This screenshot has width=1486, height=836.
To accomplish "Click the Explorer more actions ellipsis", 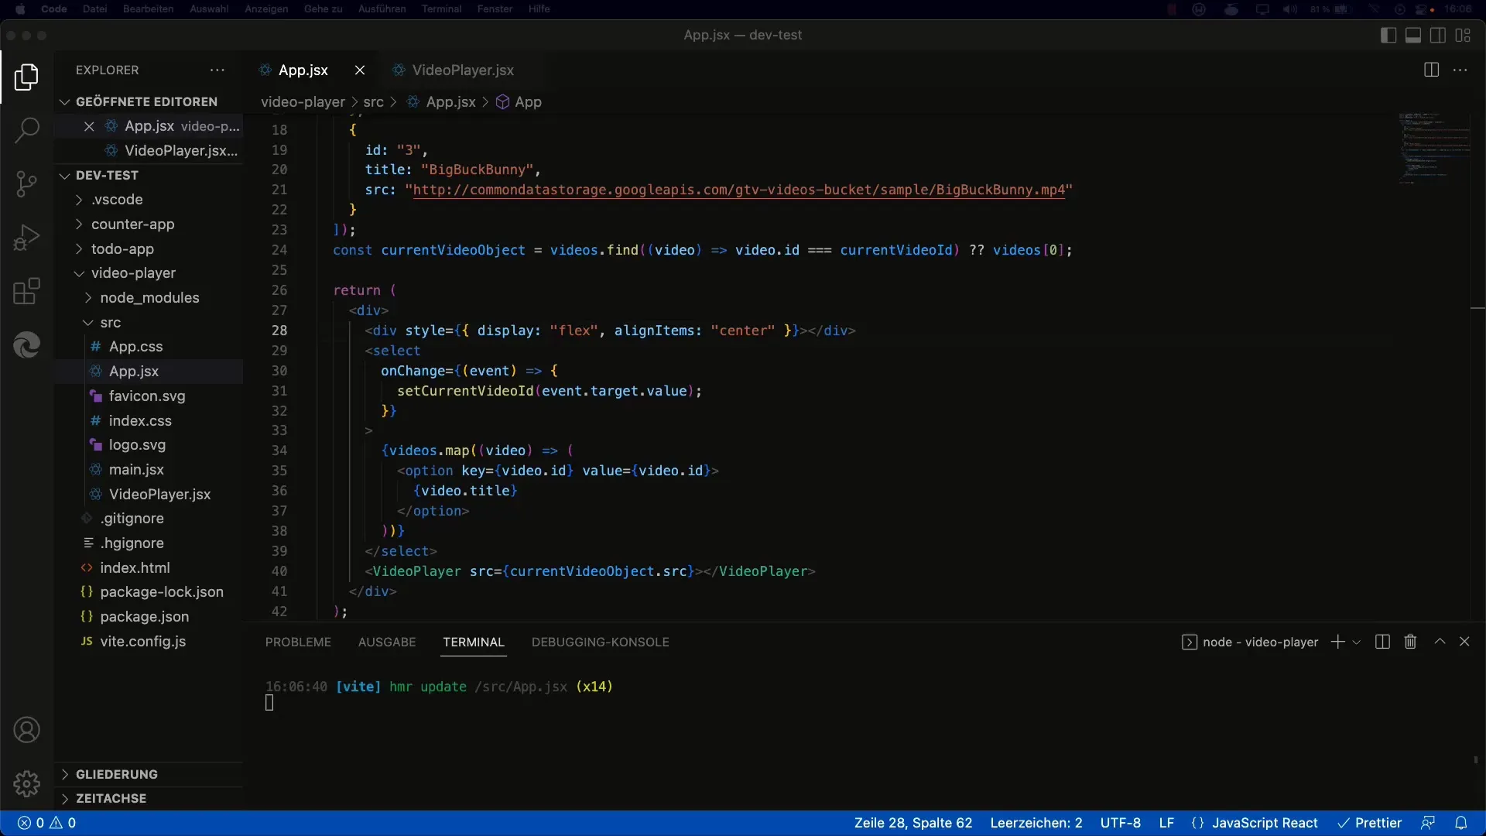I will [217, 70].
